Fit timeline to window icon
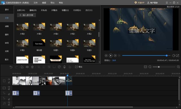Viewport: 181px width, 109px height. (x=145, y=67)
